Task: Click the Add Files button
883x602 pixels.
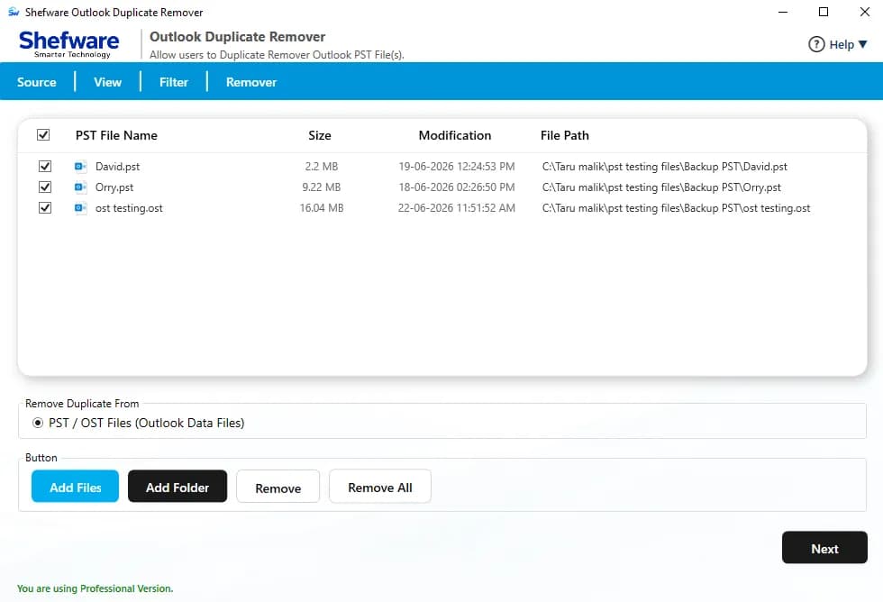Action: tap(76, 487)
